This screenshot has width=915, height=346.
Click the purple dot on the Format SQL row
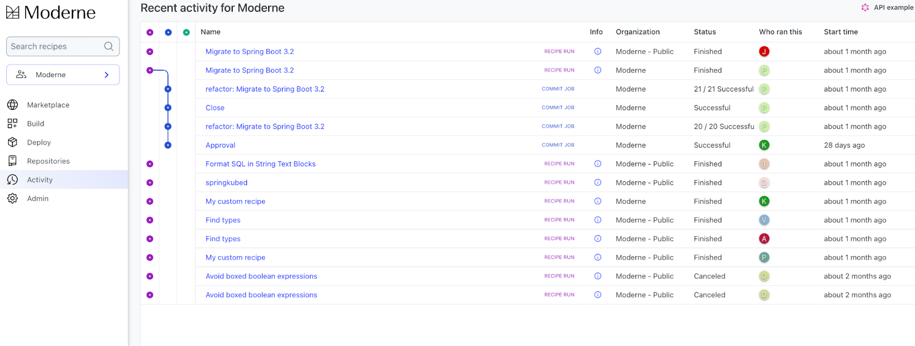click(x=150, y=164)
